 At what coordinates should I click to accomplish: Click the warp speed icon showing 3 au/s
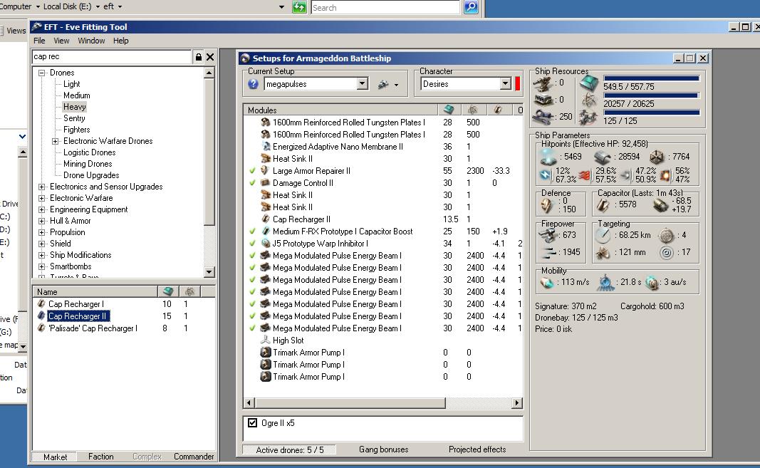click(653, 282)
